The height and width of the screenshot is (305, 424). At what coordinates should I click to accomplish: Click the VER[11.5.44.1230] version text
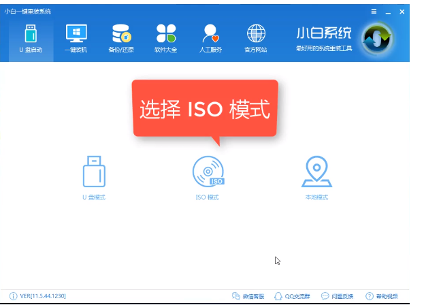point(43,296)
